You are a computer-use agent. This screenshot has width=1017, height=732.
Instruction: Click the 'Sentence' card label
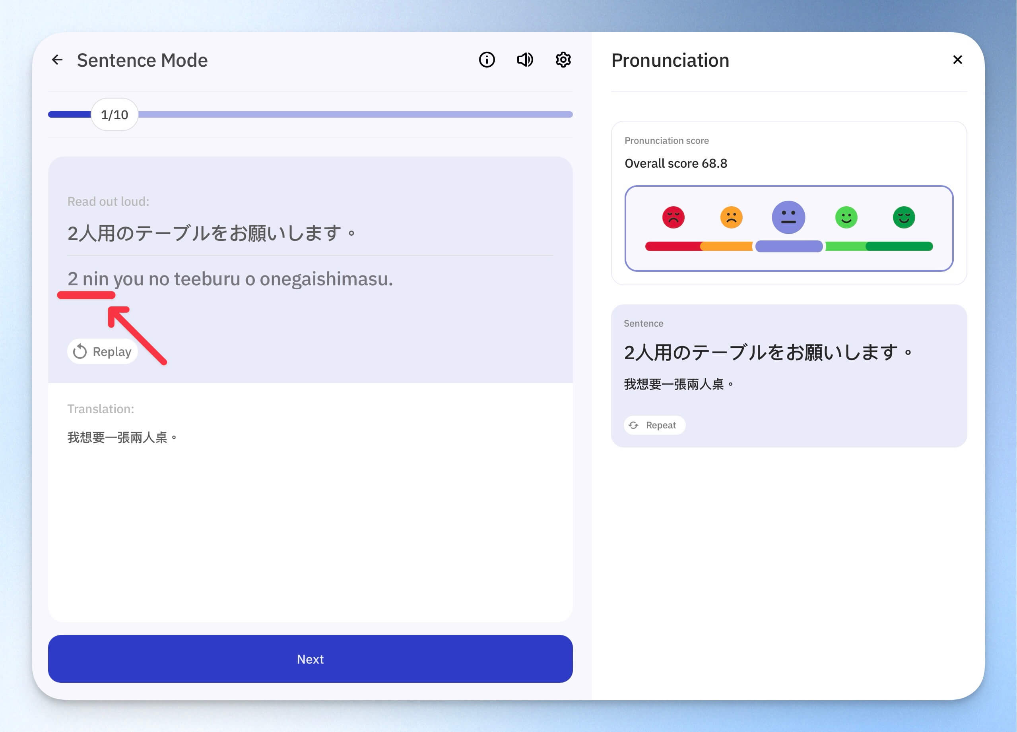coord(643,323)
